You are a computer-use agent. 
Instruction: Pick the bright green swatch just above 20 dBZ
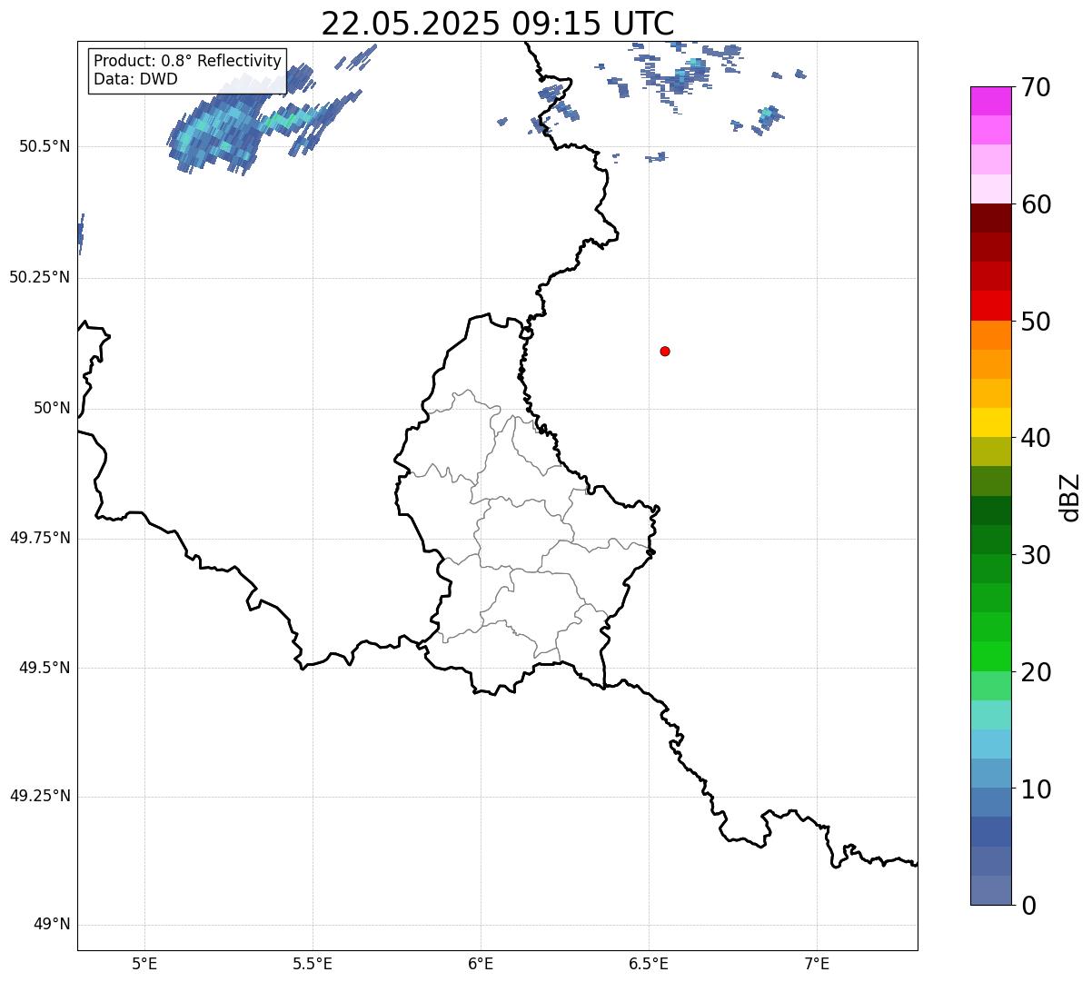(x=990, y=656)
